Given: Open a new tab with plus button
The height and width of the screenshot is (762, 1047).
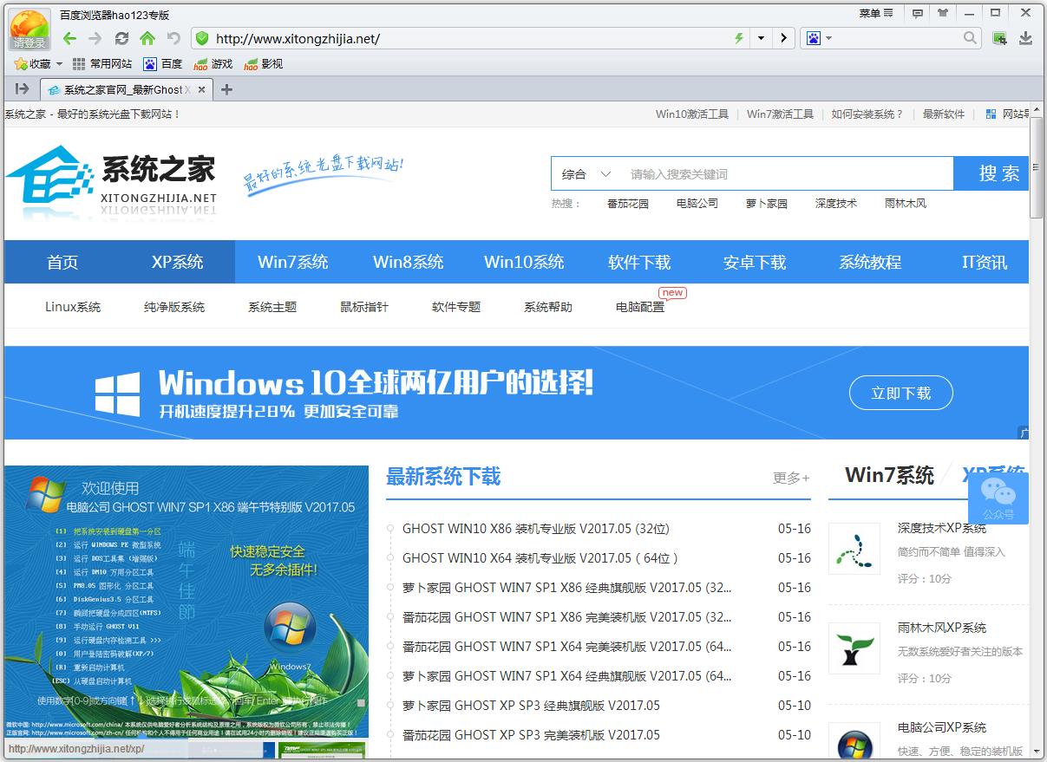Looking at the screenshot, I should click(x=226, y=89).
